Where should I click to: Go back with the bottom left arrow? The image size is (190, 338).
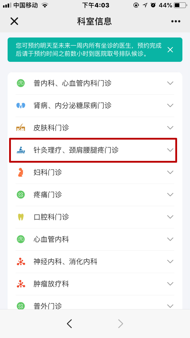coord(69,324)
